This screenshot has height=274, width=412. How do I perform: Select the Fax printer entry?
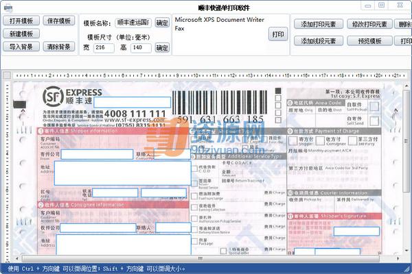point(180,28)
